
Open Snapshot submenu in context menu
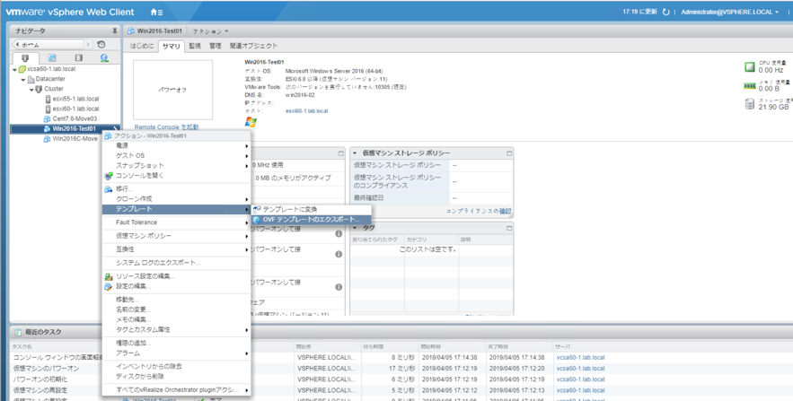click(177, 166)
